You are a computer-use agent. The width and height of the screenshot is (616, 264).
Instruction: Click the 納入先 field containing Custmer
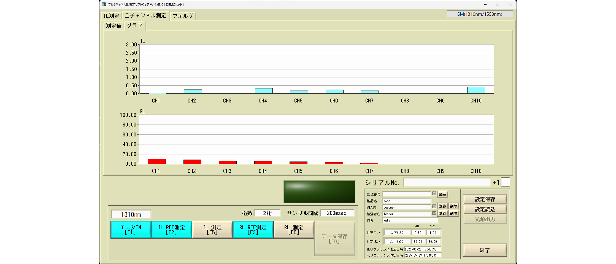tap(407, 207)
